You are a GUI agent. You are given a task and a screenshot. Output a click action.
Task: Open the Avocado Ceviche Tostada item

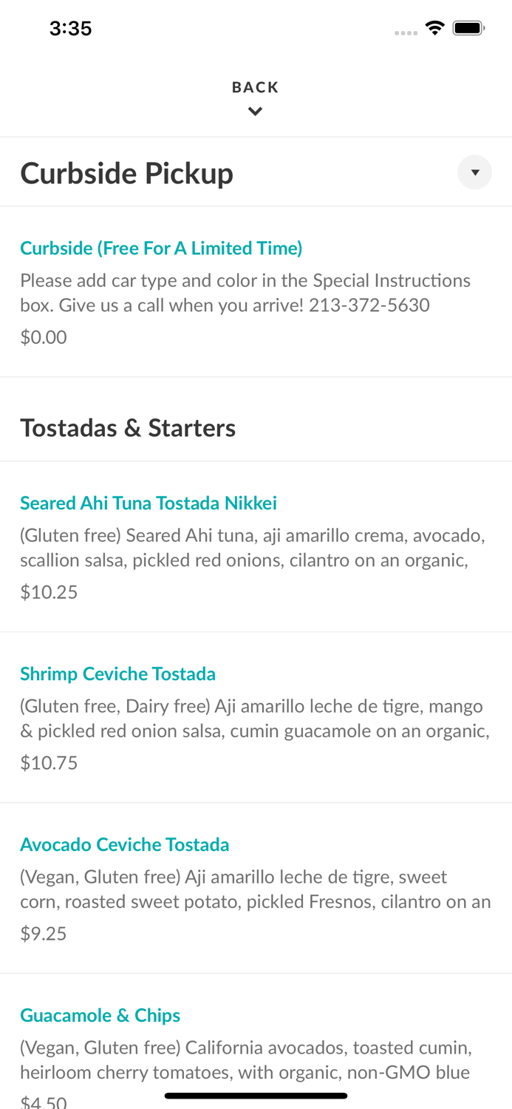125,844
